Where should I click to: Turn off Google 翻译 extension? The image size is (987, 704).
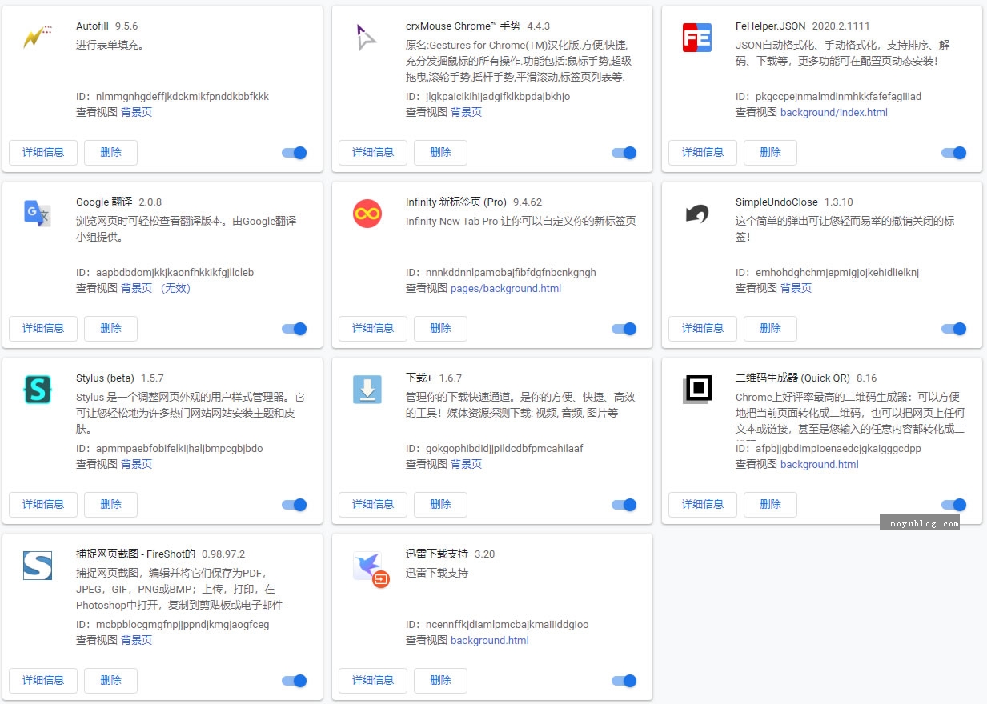tap(295, 329)
